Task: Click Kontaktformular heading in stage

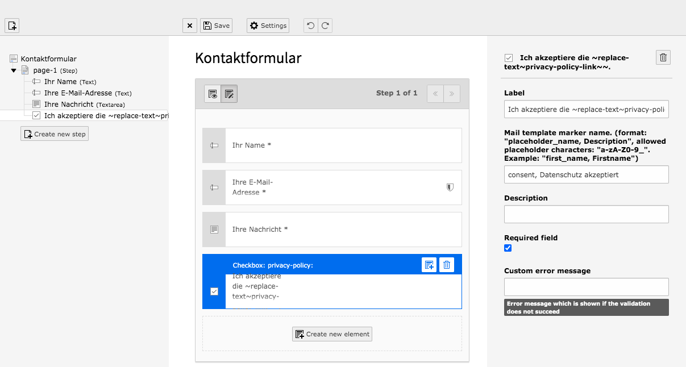Action: [x=248, y=58]
